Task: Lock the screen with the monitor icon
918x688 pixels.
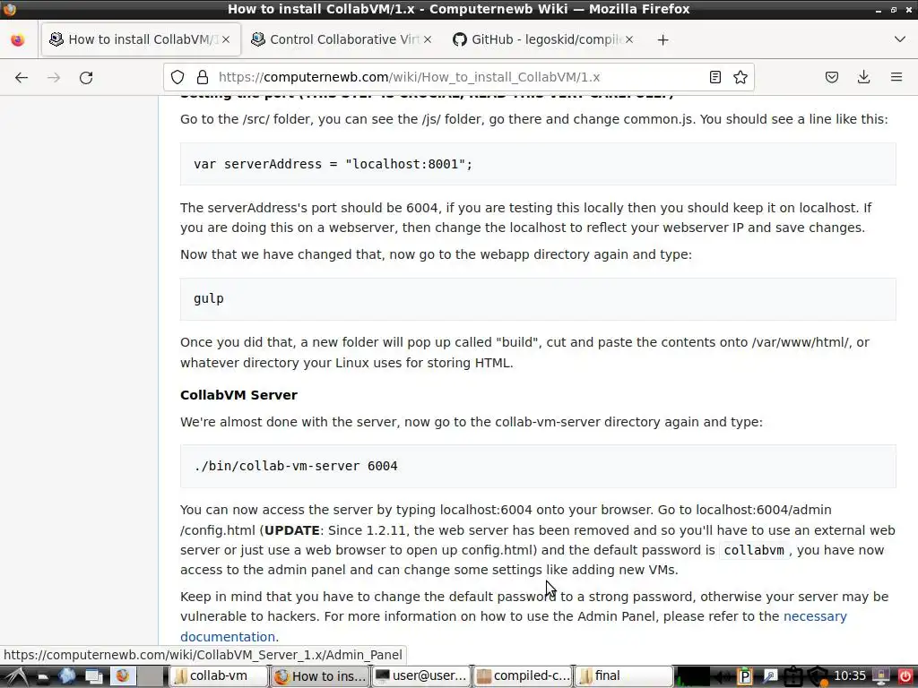Action: coord(881,676)
